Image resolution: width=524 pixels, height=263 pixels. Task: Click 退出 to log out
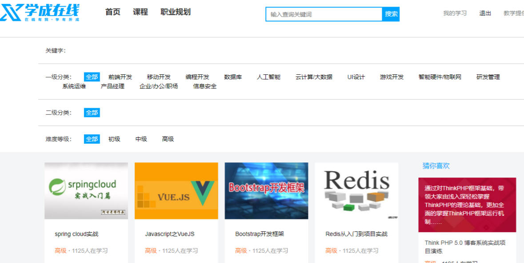tap(485, 13)
